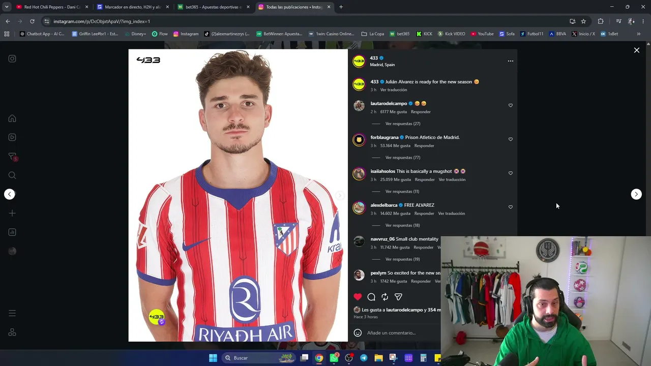
Task: Open the Meta apps grid icon in sidebar
Action: 12,332
